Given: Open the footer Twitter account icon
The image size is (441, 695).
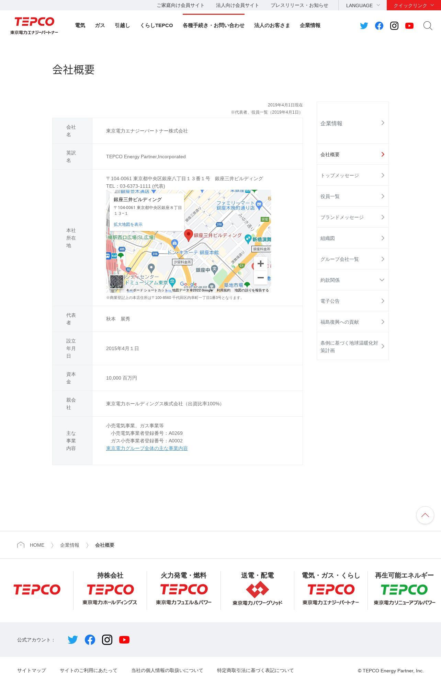Looking at the screenshot, I should tap(73, 640).
